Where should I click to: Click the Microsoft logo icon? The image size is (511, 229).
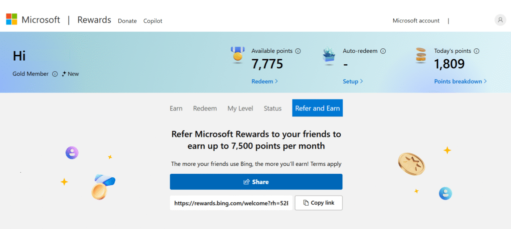point(12,20)
